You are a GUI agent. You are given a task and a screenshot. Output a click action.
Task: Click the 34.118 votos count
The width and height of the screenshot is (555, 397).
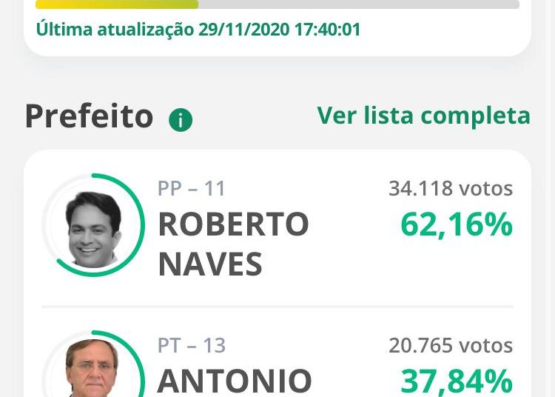(451, 188)
